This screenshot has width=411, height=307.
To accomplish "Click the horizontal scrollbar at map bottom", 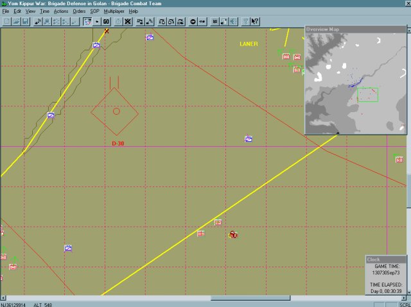I will (x=193, y=298).
